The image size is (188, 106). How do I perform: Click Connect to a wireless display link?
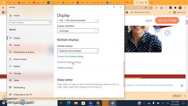click(x=70, y=56)
